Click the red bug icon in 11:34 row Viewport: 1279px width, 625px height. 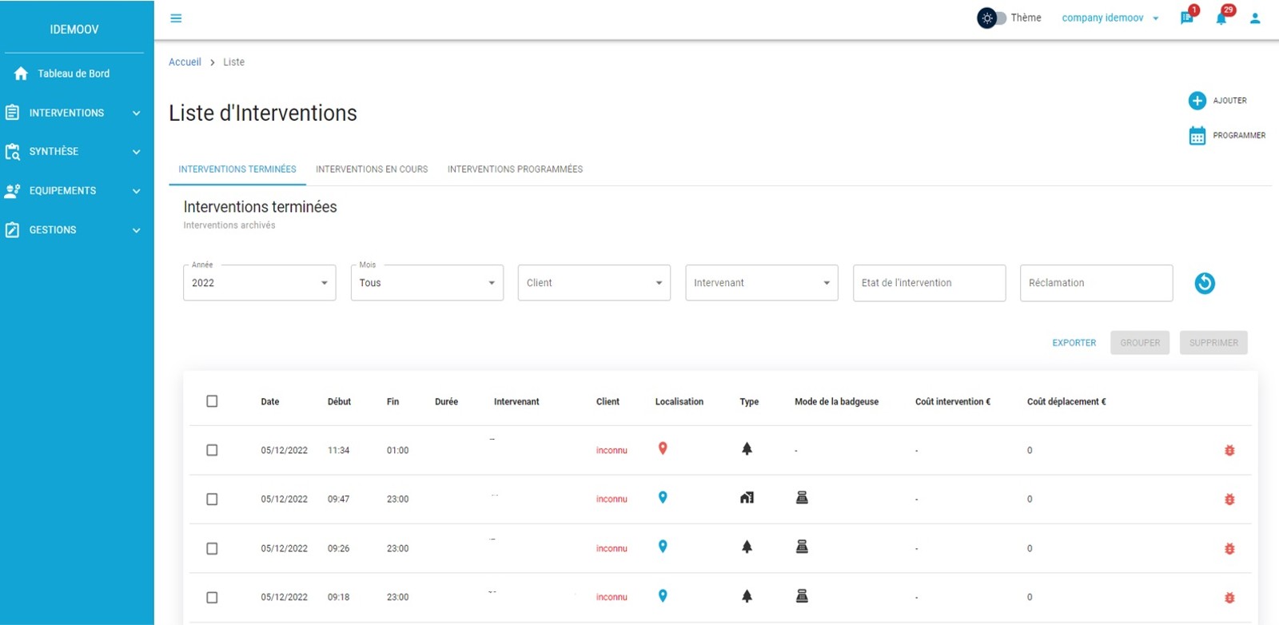(x=1229, y=451)
